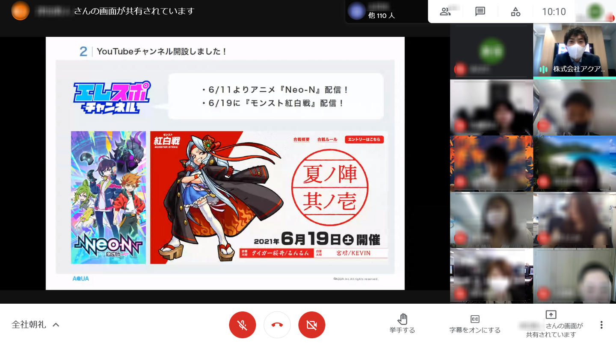Screen dimensions: 616x346
Task: Click the さんの画面が共有されています banner text at top
Action: [134, 11]
